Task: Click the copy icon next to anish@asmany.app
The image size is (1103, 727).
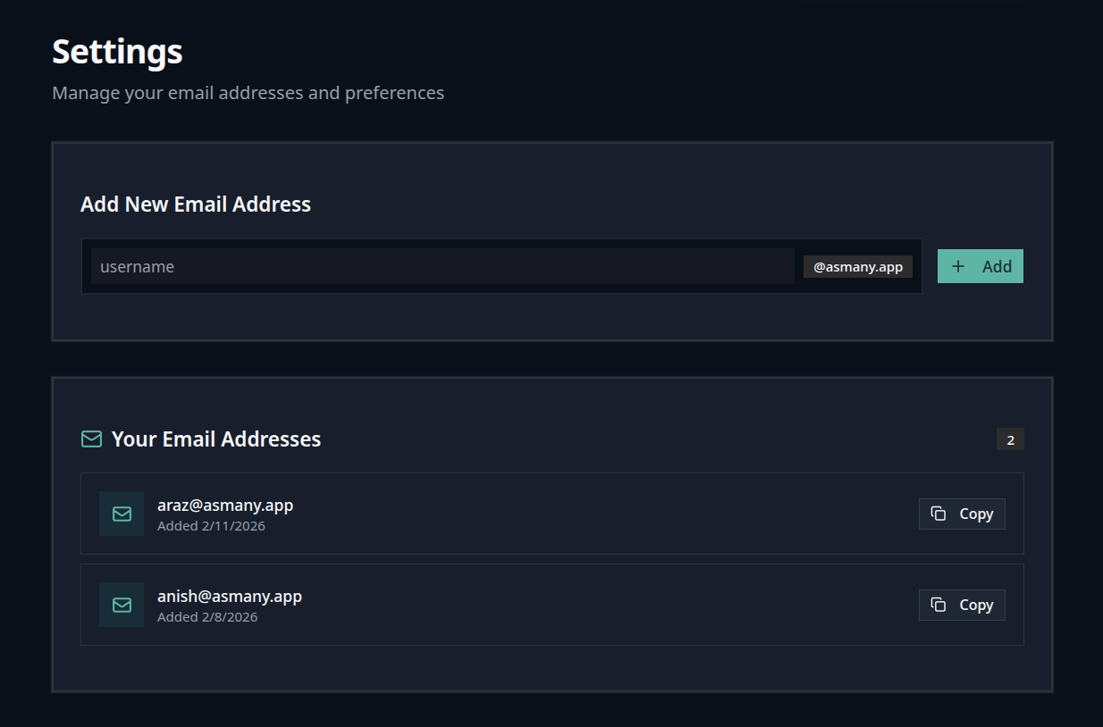Action: pos(939,605)
